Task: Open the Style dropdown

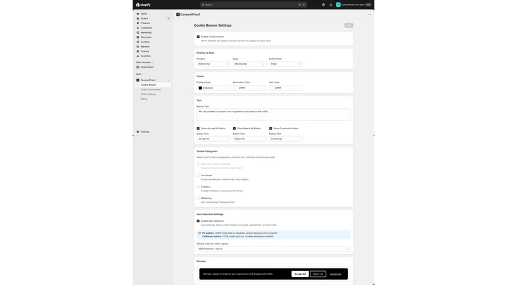Action: (x=250, y=64)
